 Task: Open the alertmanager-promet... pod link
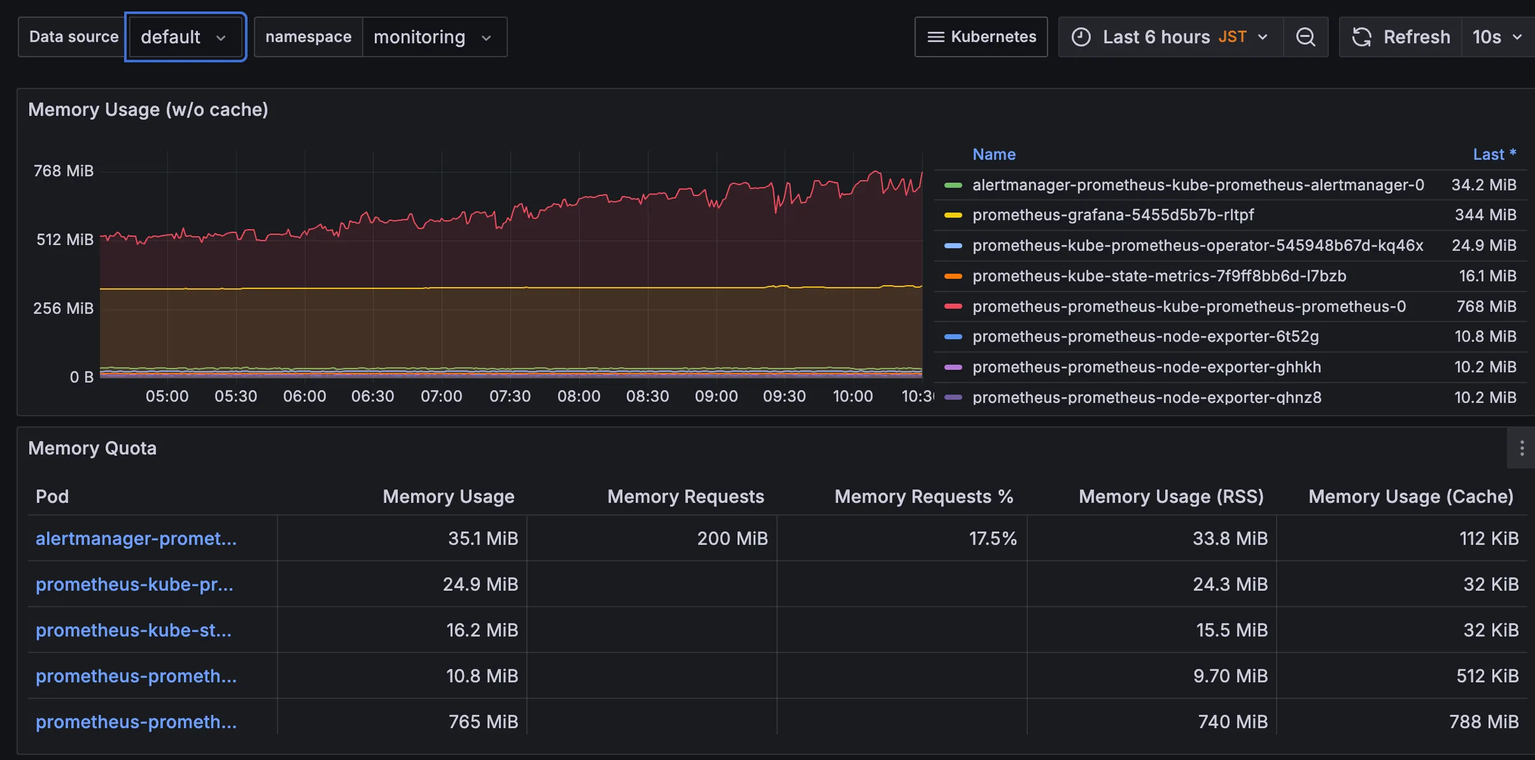pos(136,538)
